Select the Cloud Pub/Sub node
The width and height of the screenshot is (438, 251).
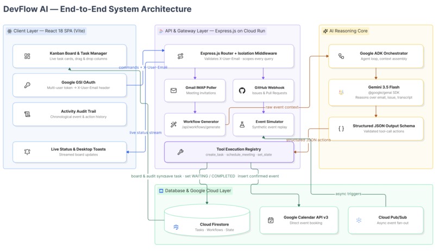pyautogui.click(x=386, y=220)
